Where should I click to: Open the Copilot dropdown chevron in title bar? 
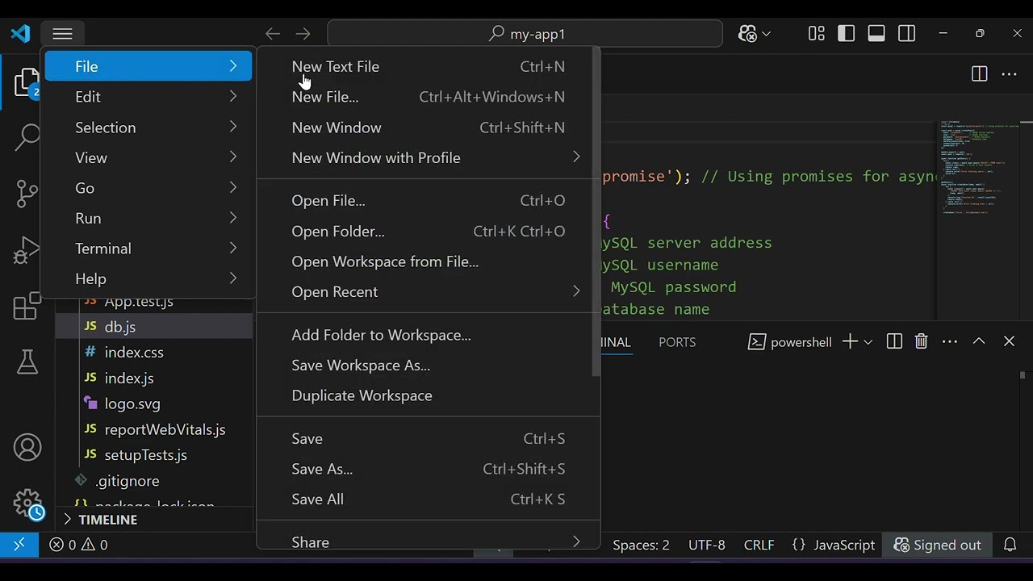click(767, 34)
